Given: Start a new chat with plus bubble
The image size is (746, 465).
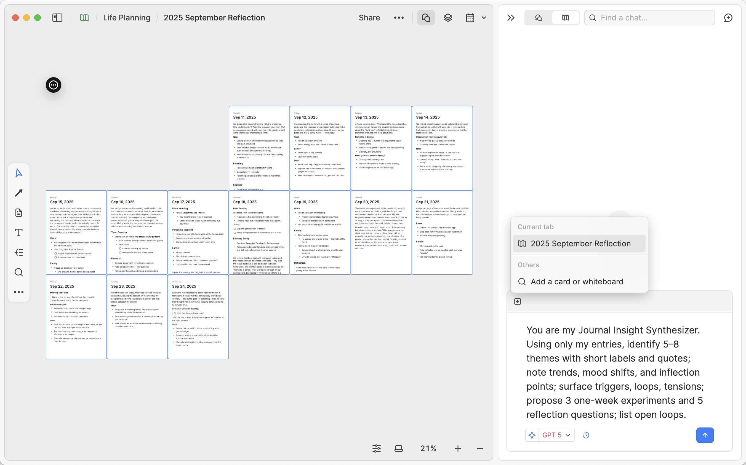Looking at the screenshot, I should coord(728,18).
